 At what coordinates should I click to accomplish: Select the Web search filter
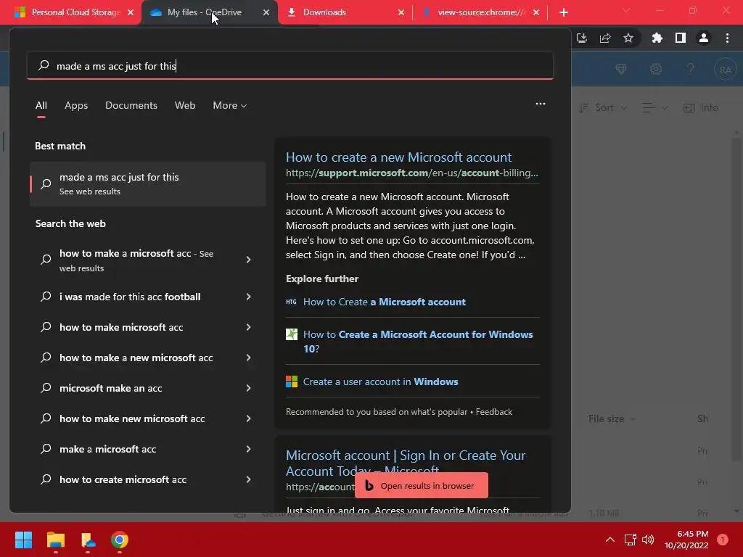185,106
